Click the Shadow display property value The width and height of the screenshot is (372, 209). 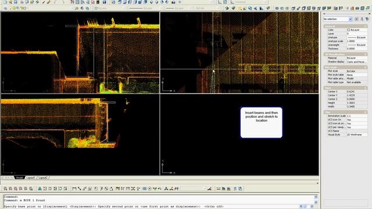coord(356,62)
